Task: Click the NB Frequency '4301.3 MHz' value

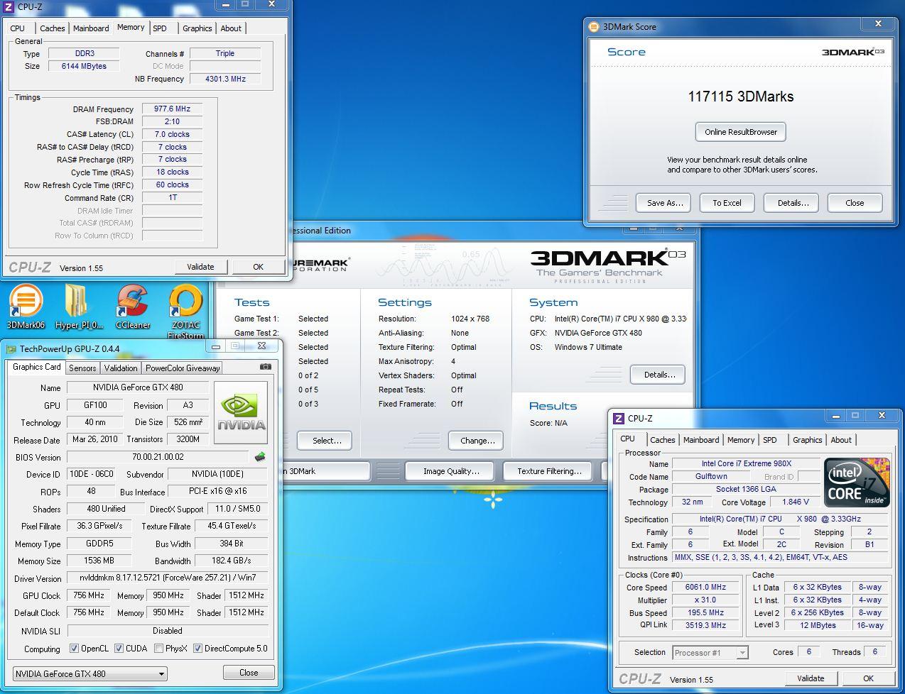Action: click(225, 79)
